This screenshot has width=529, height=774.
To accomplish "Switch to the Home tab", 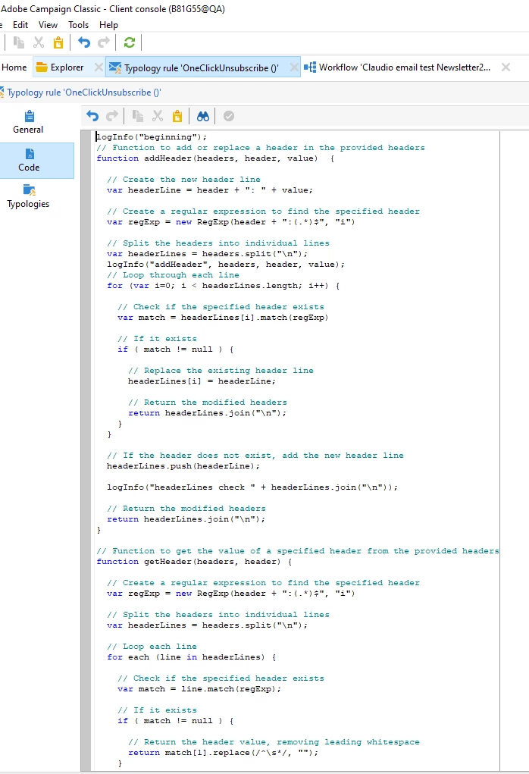I will (x=14, y=67).
